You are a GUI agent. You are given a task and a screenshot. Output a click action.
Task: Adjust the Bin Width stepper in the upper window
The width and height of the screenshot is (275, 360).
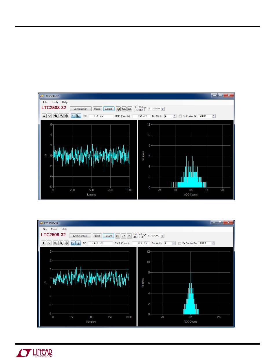tap(174, 116)
